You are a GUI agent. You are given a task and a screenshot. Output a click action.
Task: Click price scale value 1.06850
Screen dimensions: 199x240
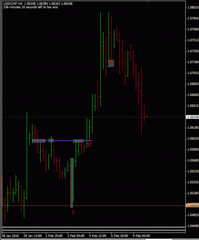pos(193,84)
